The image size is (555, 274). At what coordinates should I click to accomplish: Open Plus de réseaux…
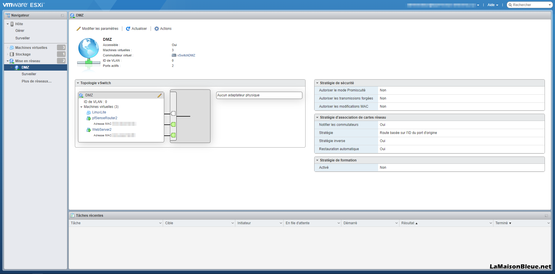point(37,81)
